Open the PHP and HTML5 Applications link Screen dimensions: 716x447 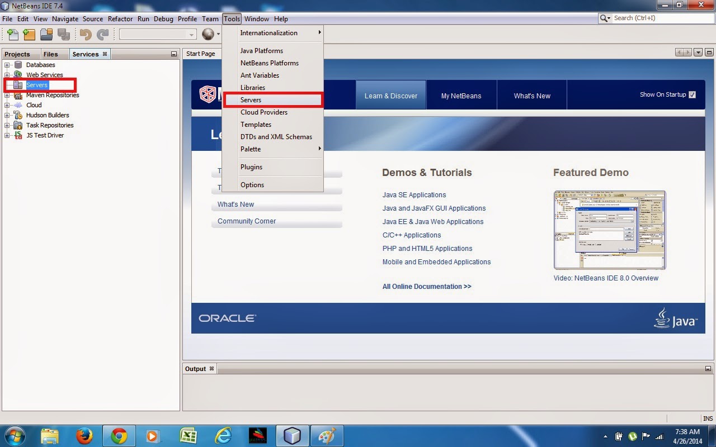427,249
